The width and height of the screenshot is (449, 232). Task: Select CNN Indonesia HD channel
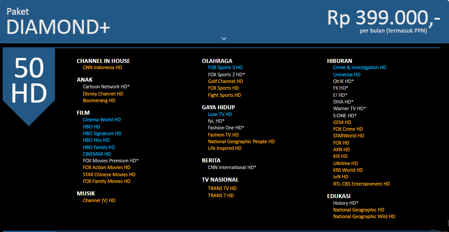pyautogui.click(x=102, y=68)
